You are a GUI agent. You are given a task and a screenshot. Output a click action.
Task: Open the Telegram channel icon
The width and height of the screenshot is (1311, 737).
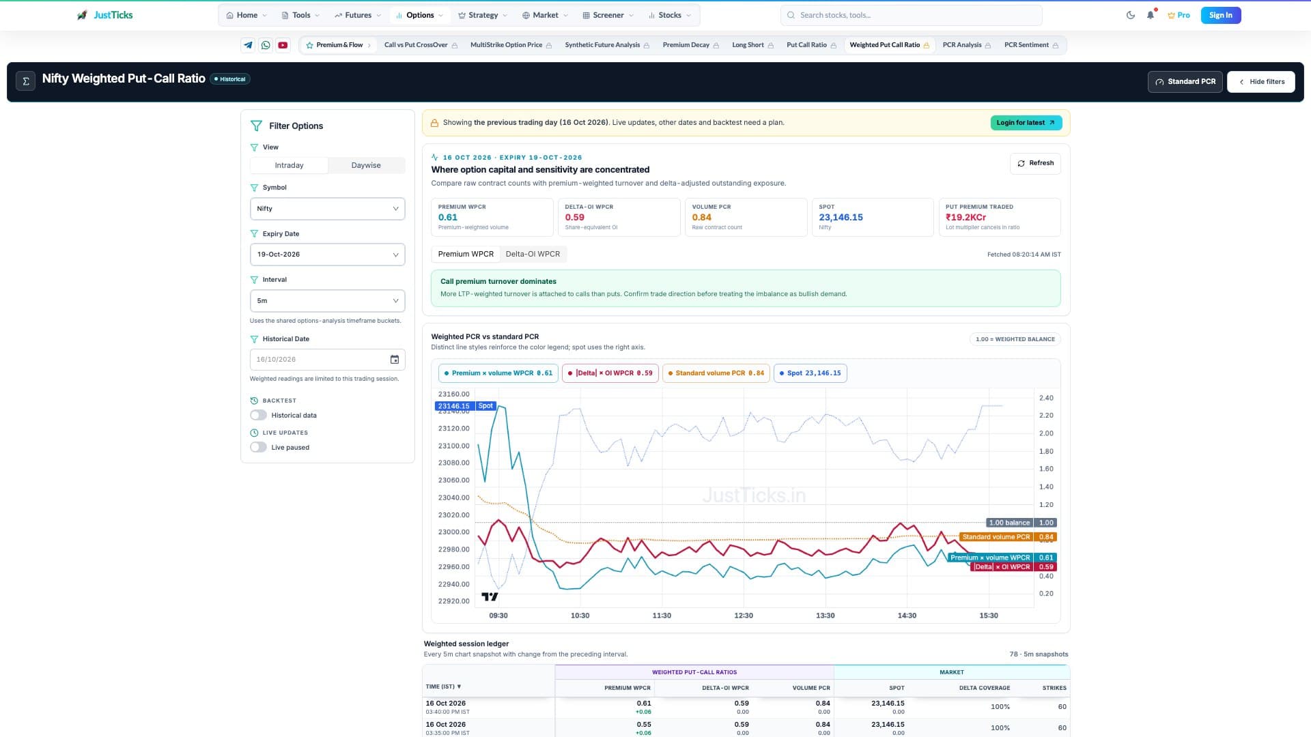click(x=248, y=45)
